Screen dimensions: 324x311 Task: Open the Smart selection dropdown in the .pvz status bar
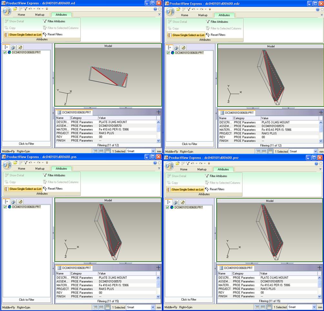click(314, 307)
